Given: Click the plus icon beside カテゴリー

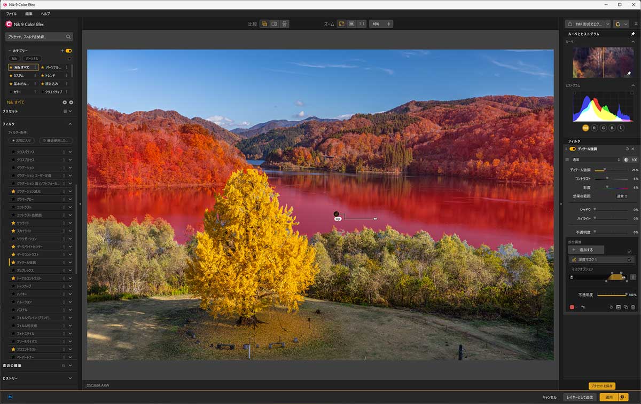Looking at the screenshot, I should point(62,51).
